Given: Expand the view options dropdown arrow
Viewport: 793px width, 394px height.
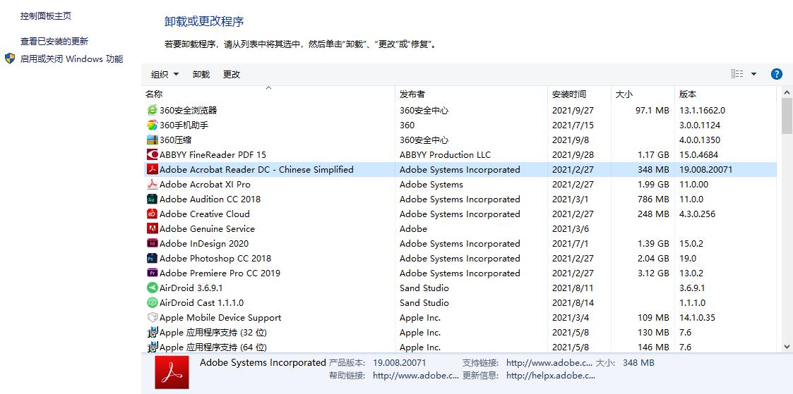Looking at the screenshot, I should click(753, 74).
